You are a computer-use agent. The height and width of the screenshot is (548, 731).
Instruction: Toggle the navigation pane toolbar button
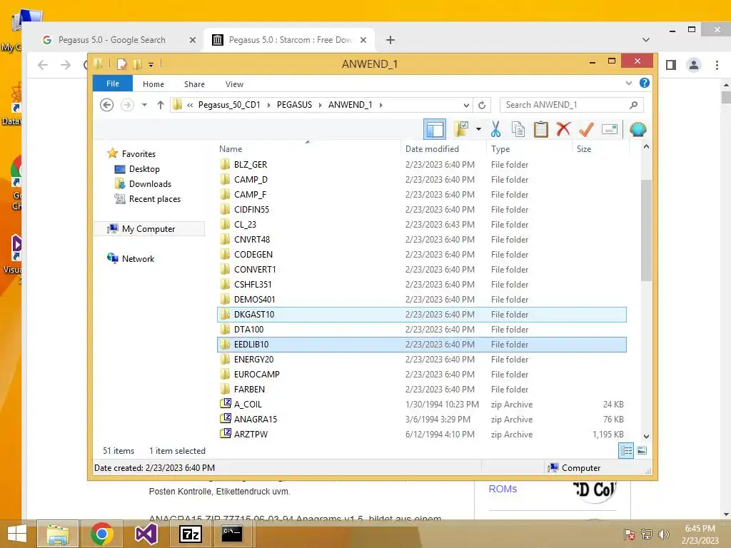click(x=435, y=129)
